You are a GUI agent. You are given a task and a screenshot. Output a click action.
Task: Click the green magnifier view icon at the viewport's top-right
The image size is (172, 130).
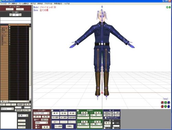[x=167, y=7]
